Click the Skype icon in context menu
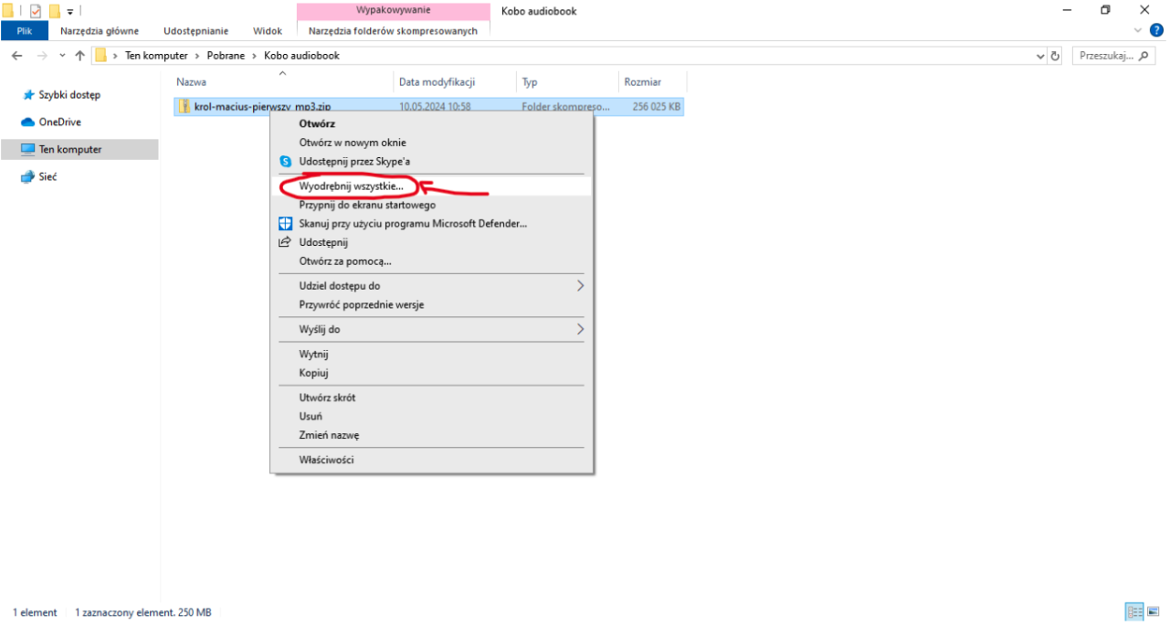Viewport: 1170px width, 626px height. click(284, 162)
